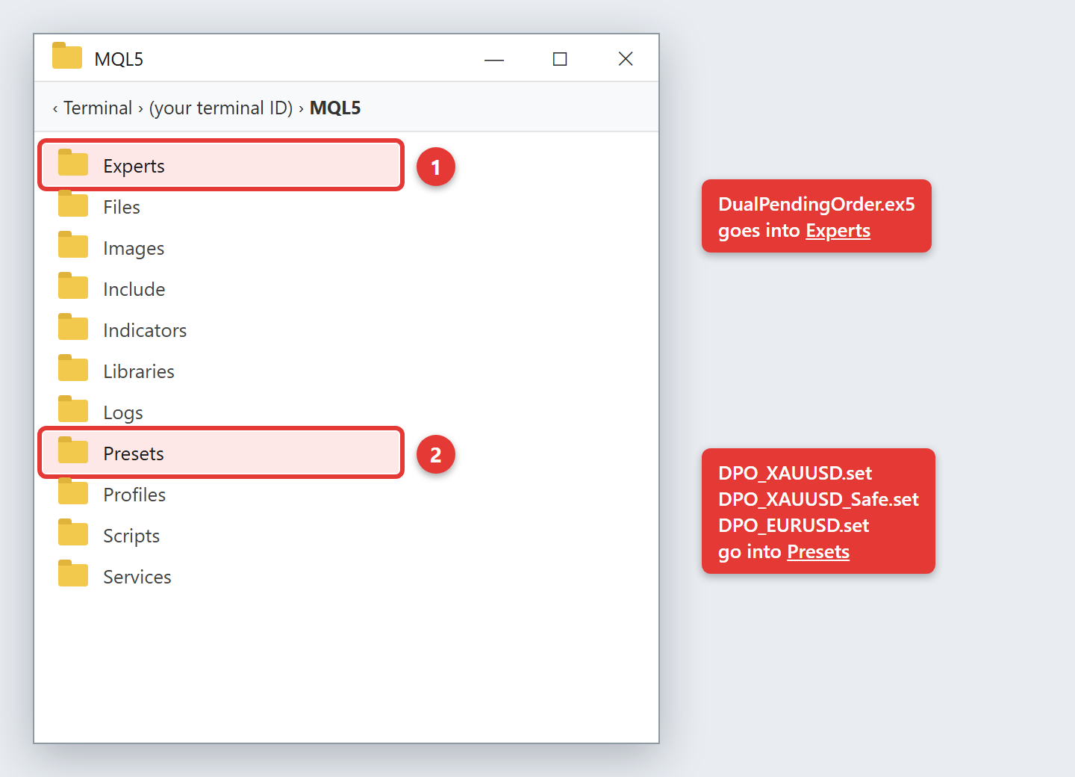Maximize the MQL5 window

[x=560, y=59]
